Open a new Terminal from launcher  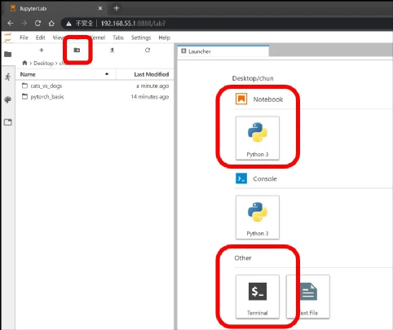pos(258,297)
